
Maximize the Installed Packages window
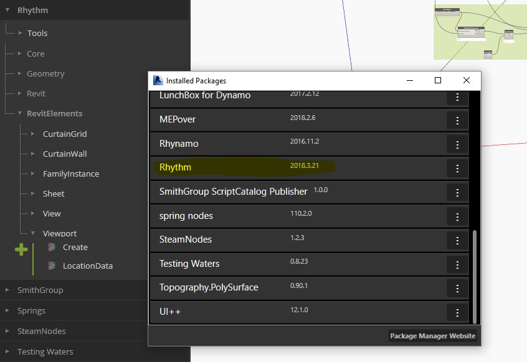pyautogui.click(x=437, y=80)
